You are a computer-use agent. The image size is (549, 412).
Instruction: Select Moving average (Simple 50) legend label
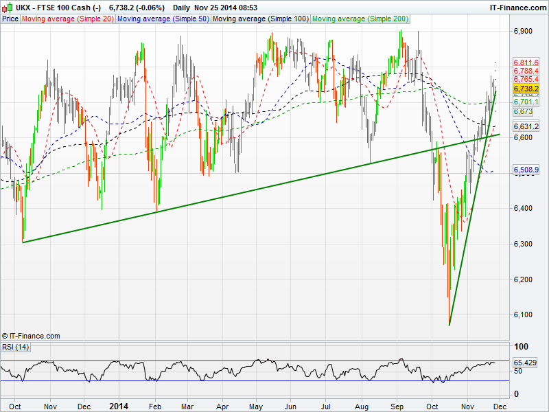[x=163, y=19]
